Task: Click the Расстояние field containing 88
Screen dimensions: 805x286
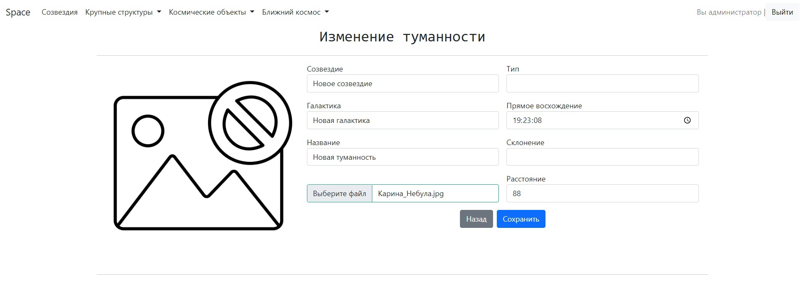Action: pos(602,194)
